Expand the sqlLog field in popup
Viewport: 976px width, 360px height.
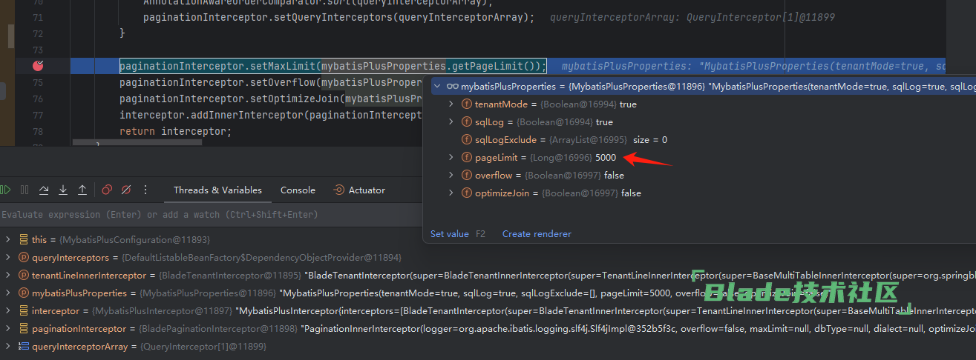pyautogui.click(x=451, y=122)
